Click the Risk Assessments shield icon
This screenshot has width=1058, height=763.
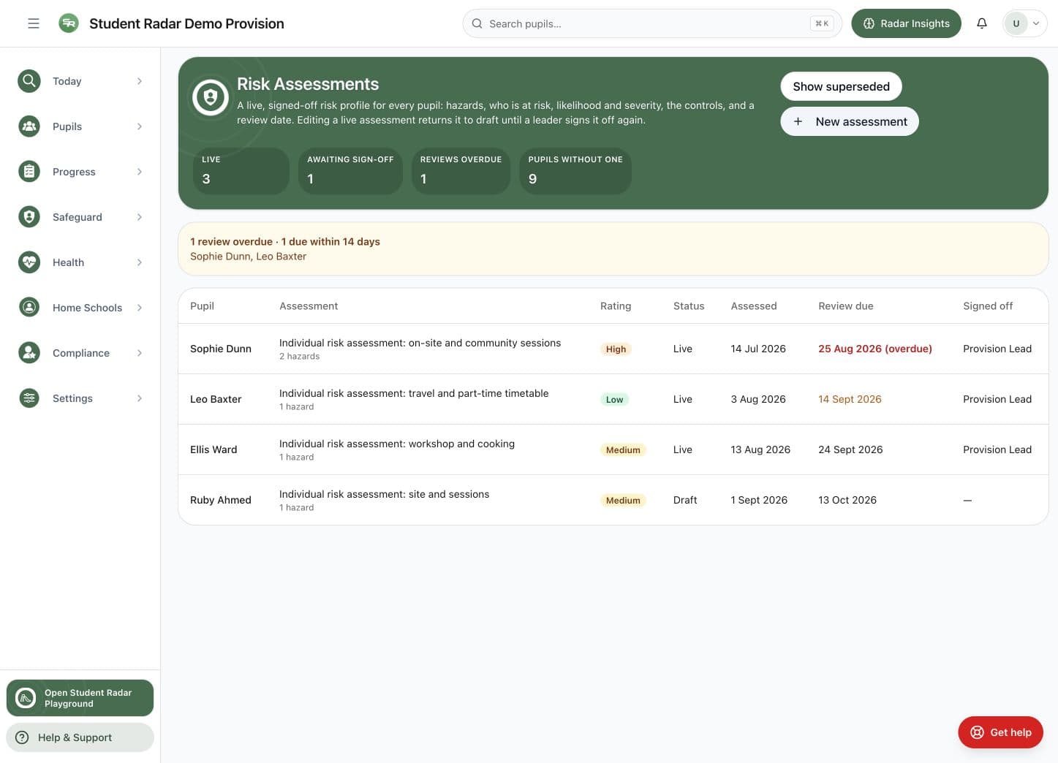point(211,97)
